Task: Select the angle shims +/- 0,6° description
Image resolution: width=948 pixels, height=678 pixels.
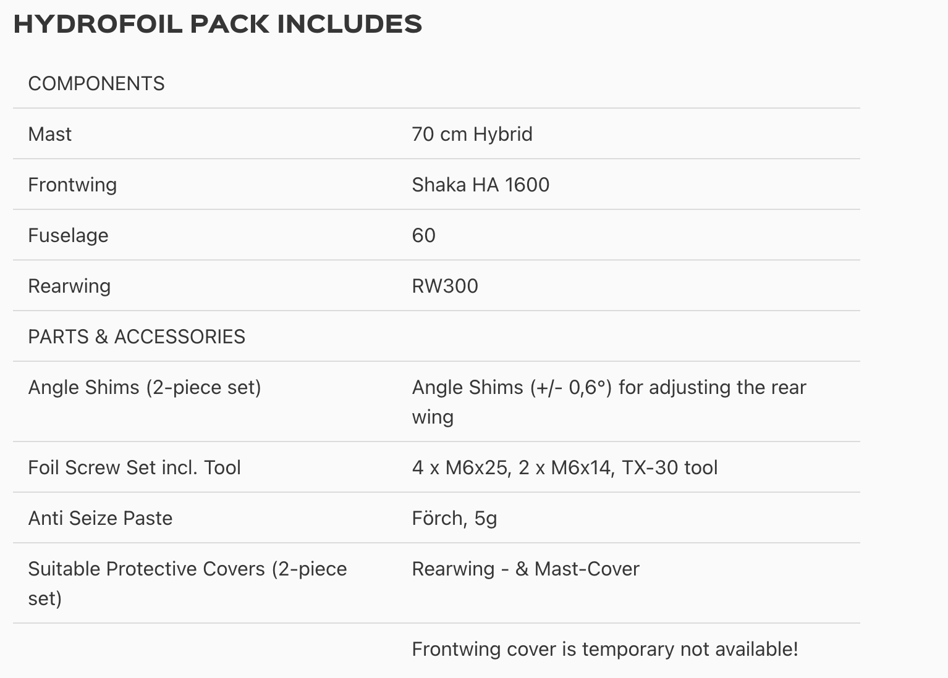Action: [x=609, y=388]
